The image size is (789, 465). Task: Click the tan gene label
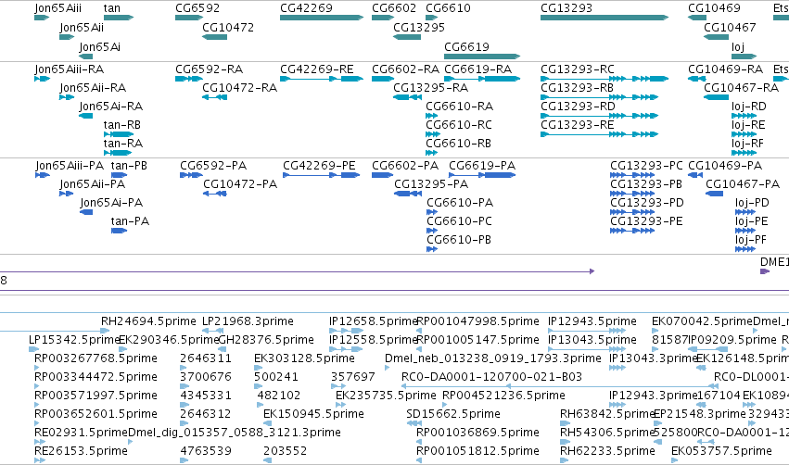pyautogui.click(x=111, y=8)
